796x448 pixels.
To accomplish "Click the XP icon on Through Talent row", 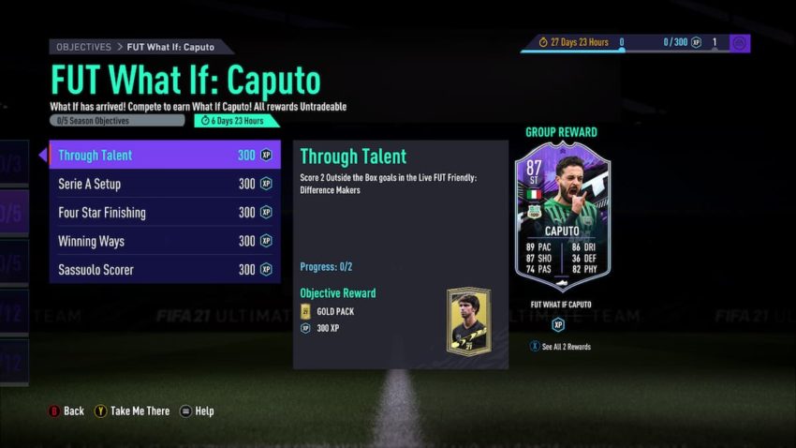I will [x=267, y=155].
